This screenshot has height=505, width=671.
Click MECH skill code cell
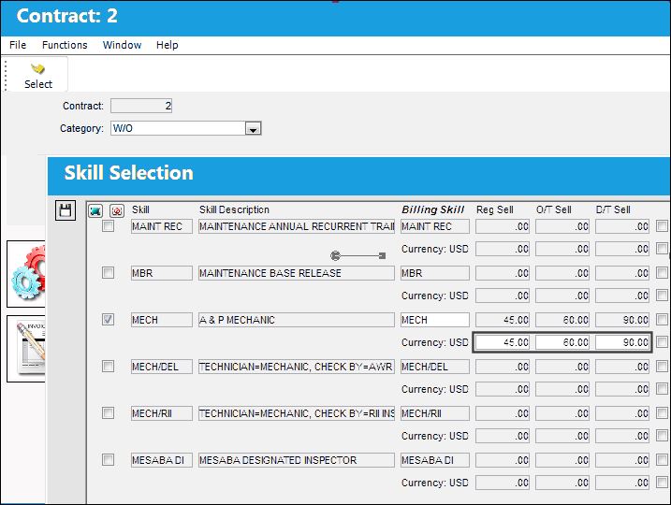[162, 320]
